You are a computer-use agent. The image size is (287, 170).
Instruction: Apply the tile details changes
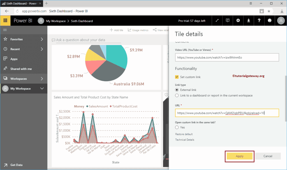(x=239, y=156)
